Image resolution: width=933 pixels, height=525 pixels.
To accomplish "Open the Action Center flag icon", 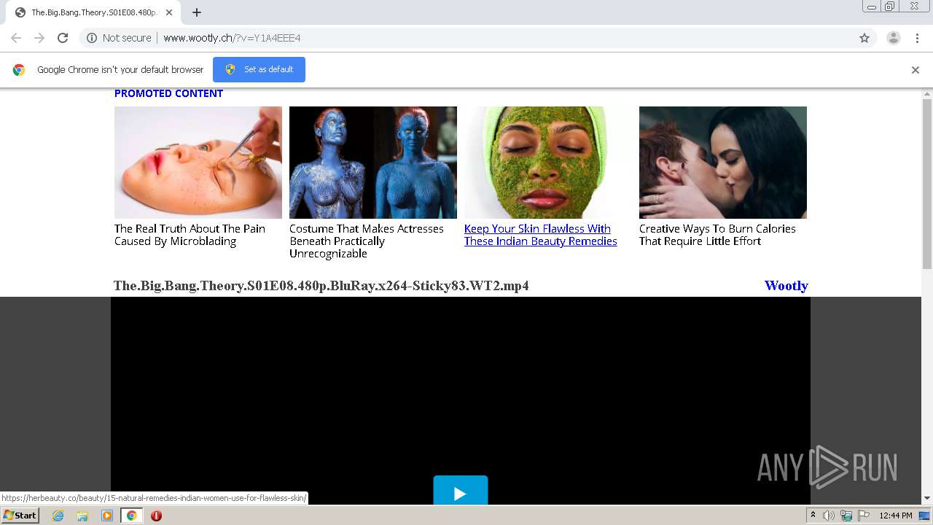I will pyautogui.click(x=864, y=516).
